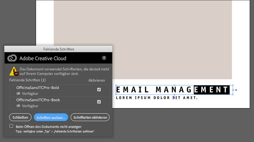Click the Schließen button
Image resolution: width=254 pixels, height=142 pixels.
[x=20, y=117]
